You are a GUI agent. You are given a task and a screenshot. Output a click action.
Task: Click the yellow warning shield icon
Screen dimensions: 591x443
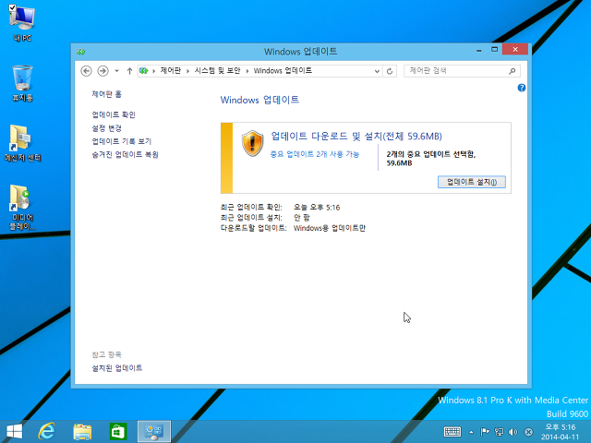coord(252,144)
